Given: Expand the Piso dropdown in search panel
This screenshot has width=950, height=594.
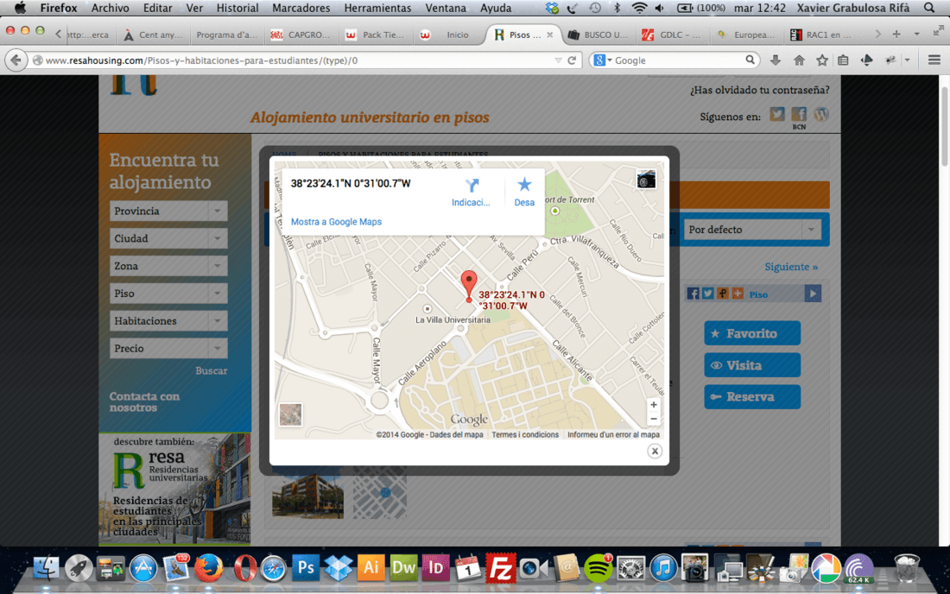Looking at the screenshot, I should 168,294.
